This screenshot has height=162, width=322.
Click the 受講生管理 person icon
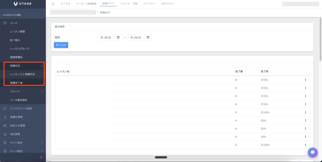point(5,117)
